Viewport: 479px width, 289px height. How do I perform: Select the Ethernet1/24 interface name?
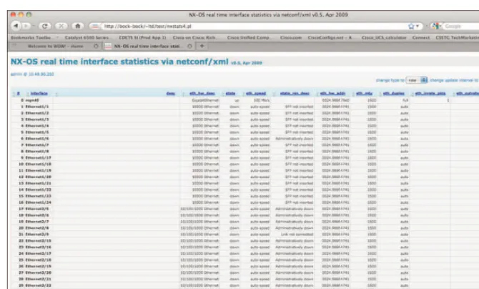coord(38,202)
